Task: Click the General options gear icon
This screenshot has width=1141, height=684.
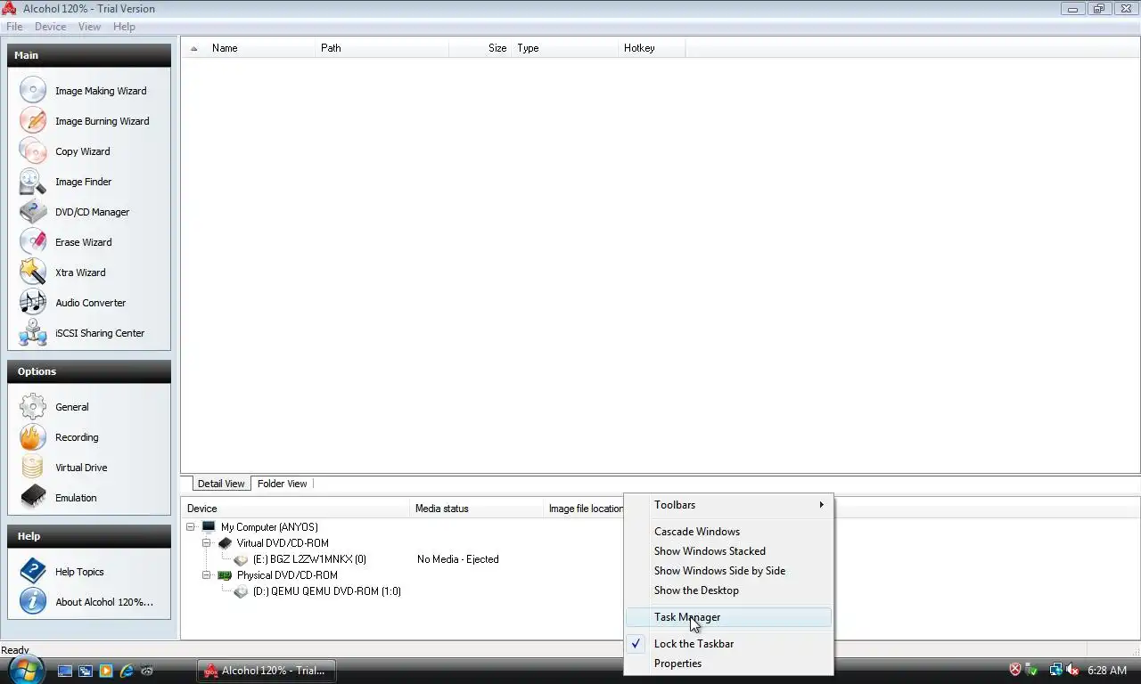Action: click(x=33, y=406)
